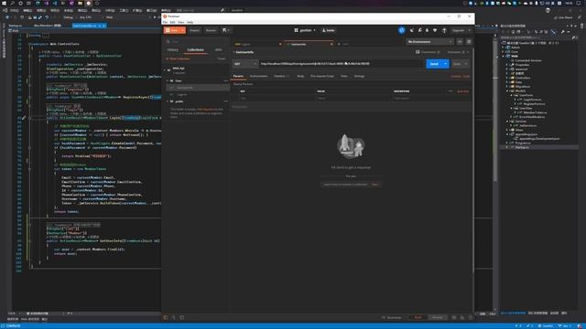
Task: Click the heart icon in Postman header
Action: click(x=435, y=30)
